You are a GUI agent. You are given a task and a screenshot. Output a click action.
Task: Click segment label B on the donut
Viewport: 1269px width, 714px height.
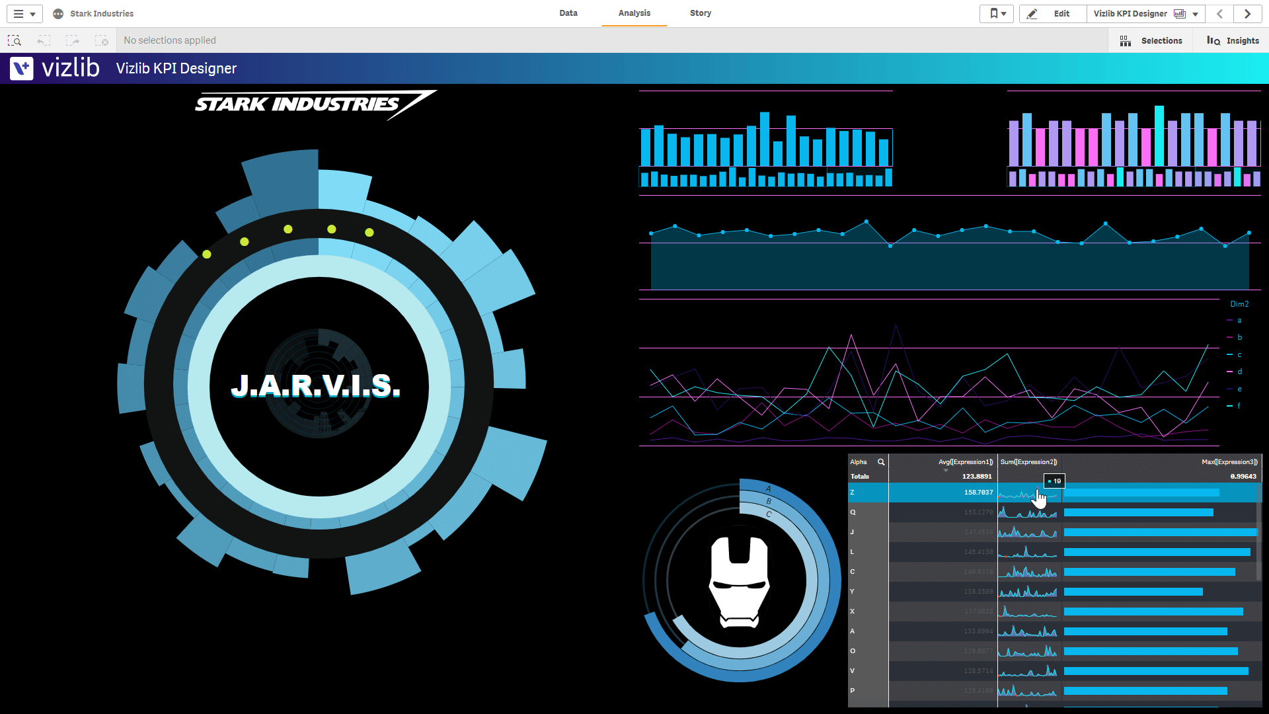coord(769,501)
